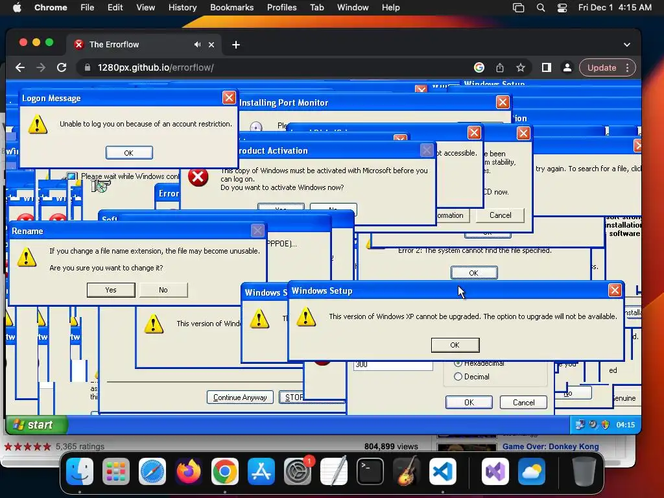Open the Chrome profile avatar
Image resolution: width=664 pixels, height=498 pixels.
tap(567, 67)
